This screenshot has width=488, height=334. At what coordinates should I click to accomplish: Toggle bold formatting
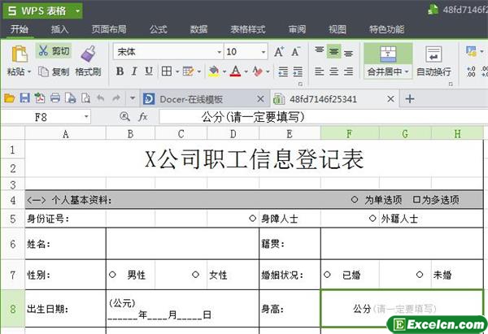click(x=120, y=72)
